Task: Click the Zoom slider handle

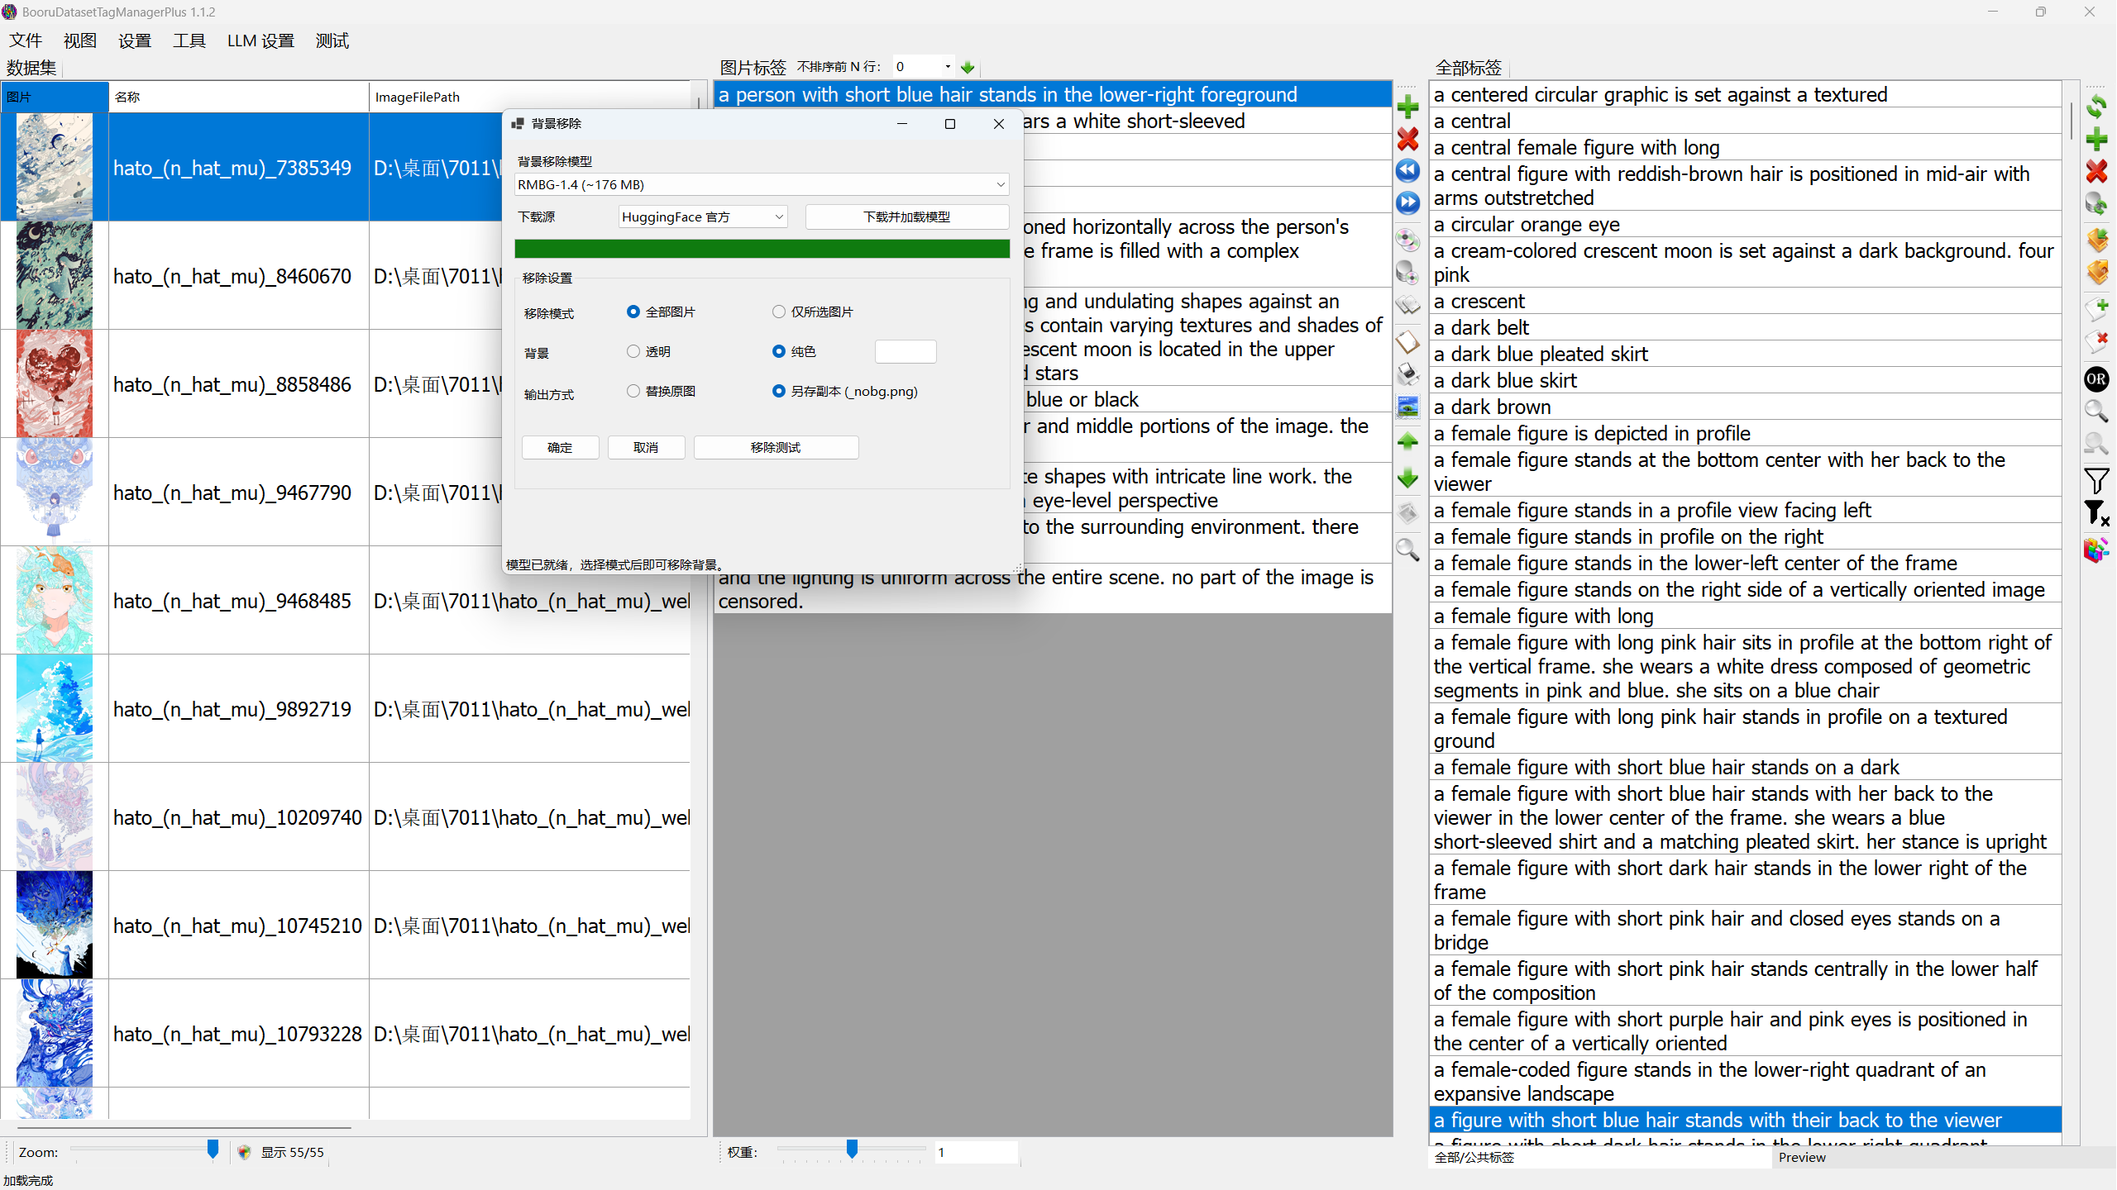Action: [213, 1149]
